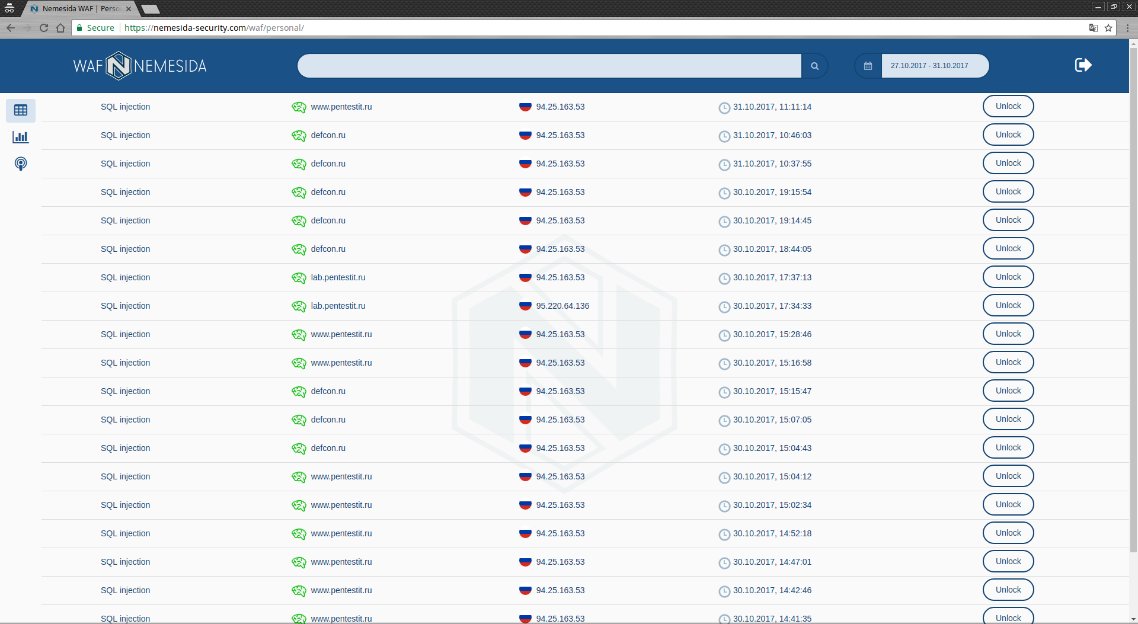Image resolution: width=1138 pixels, height=624 pixels.
Task: Open the radar monitoring icon in sidebar
Action: point(21,164)
